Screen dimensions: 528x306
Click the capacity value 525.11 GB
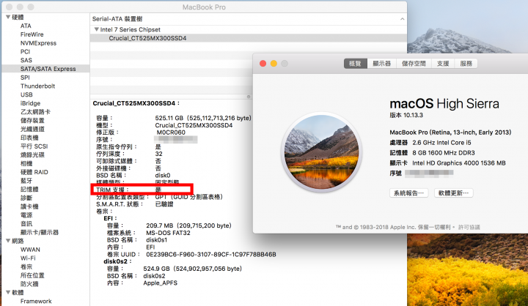203,118
